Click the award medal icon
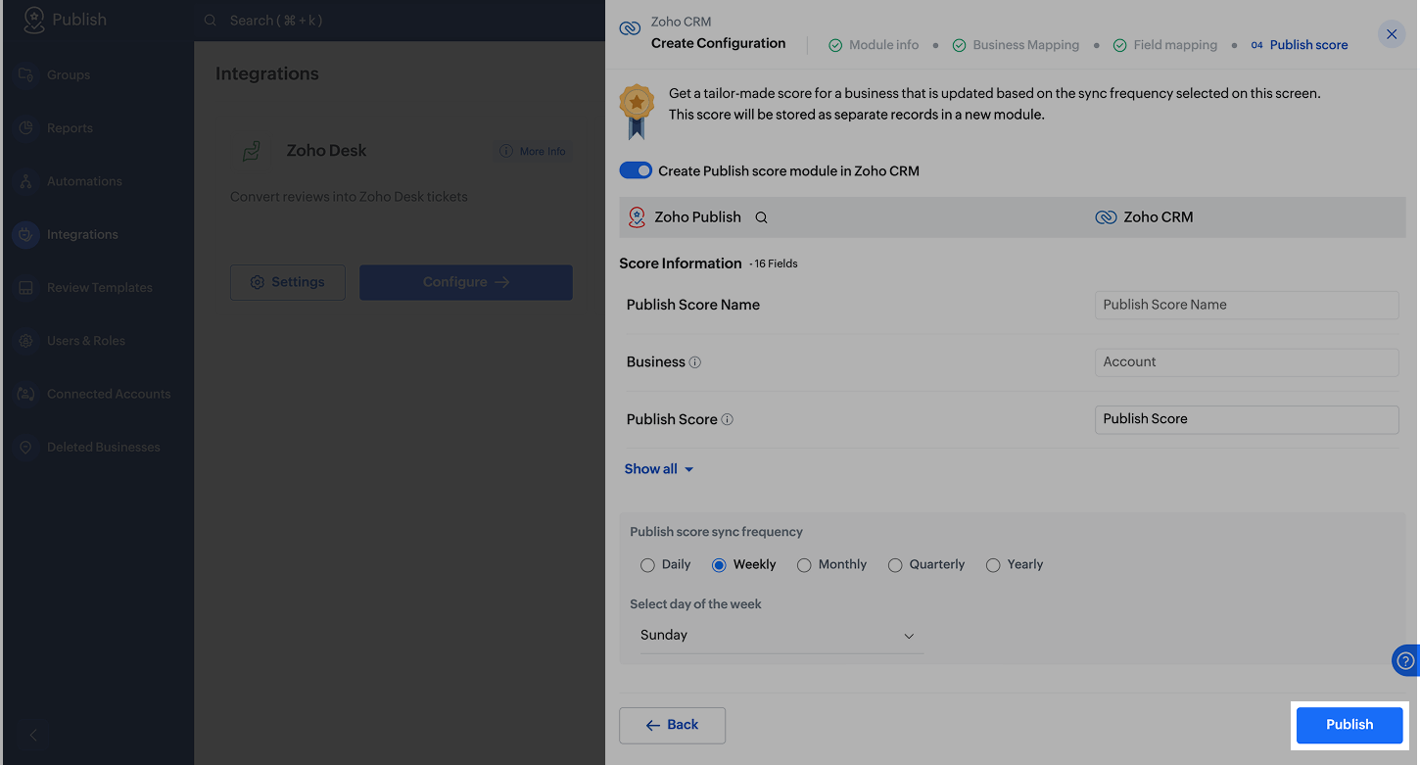Image resolution: width=1420 pixels, height=765 pixels. point(637,111)
